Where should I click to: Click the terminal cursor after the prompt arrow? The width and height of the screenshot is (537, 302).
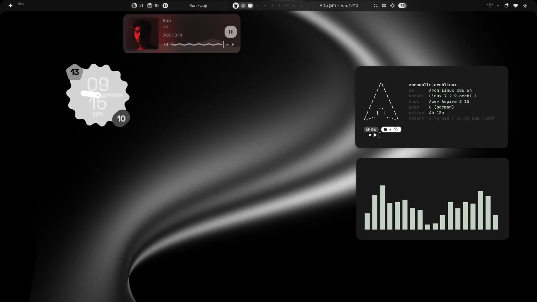[380, 135]
